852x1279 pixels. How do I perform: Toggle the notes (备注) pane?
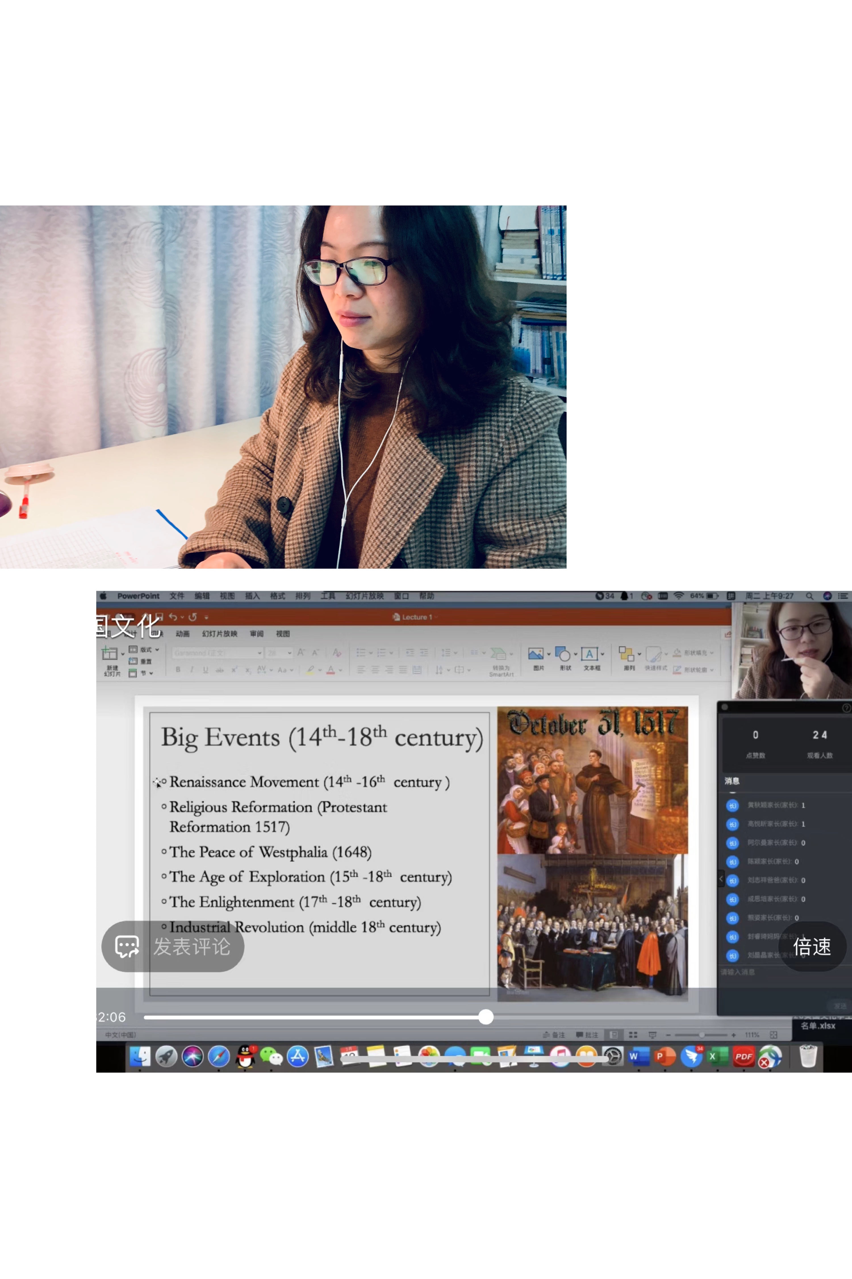pyautogui.click(x=554, y=1035)
